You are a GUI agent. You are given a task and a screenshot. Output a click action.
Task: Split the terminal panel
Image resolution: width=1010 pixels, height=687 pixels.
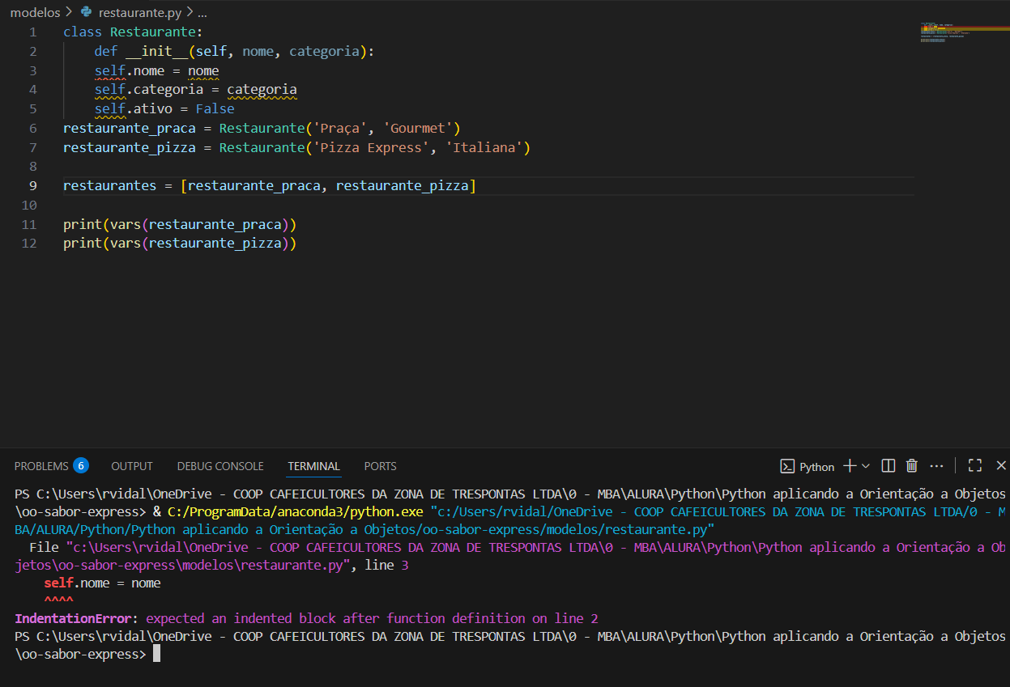[889, 465]
